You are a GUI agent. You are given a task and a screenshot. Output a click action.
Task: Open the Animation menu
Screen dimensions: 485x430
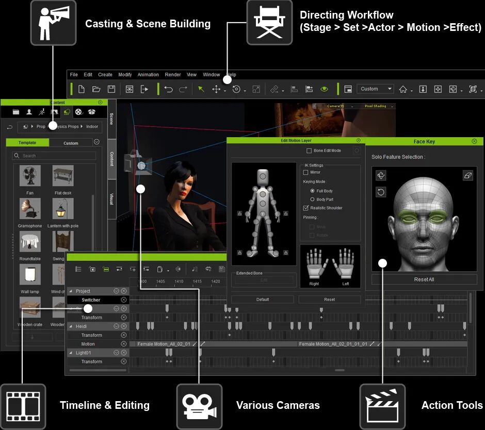pyautogui.click(x=148, y=75)
